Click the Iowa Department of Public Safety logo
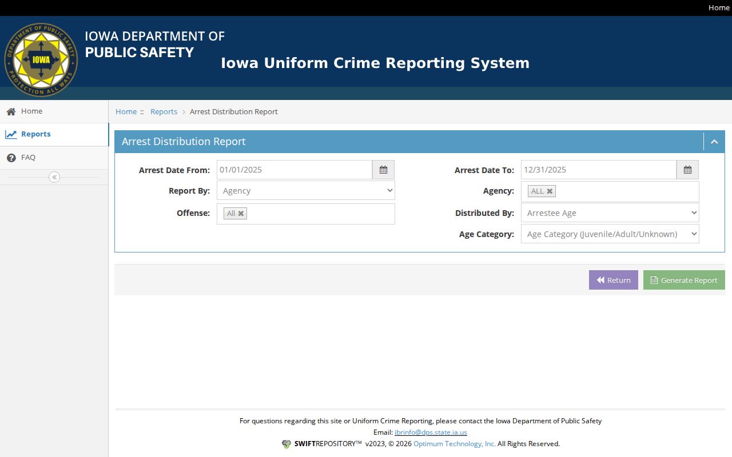Screen dimensions: 732x457 pos(41,59)
